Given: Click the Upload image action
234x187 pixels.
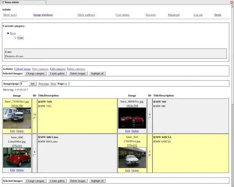Looking at the screenshot, I should (x=23, y=69).
